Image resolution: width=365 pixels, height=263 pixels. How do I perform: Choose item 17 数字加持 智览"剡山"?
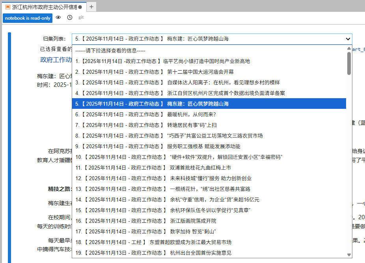209,231
